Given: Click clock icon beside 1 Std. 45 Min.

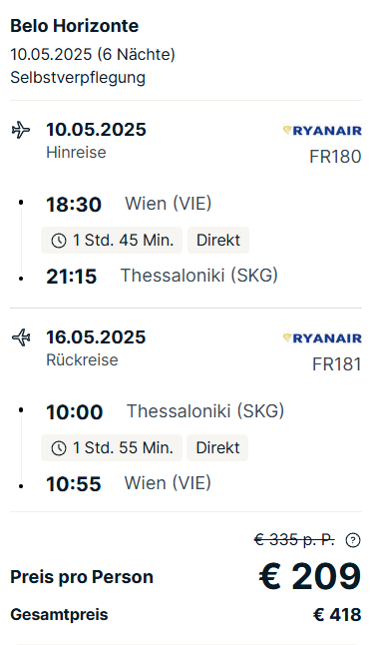Looking at the screenshot, I should 59,241.
